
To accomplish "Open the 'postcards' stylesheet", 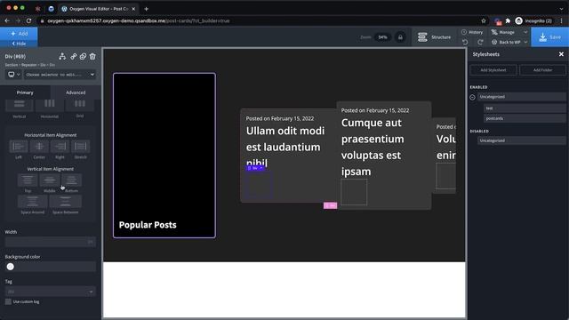I will point(525,118).
